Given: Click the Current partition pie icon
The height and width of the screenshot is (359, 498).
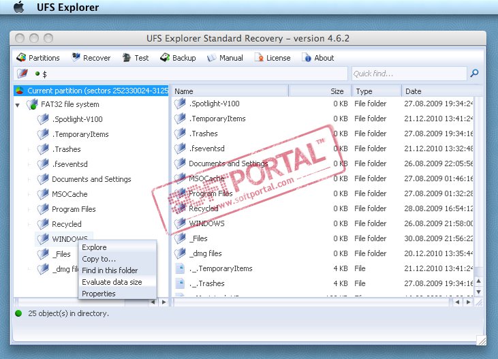Looking at the screenshot, I should coord(20,91).
